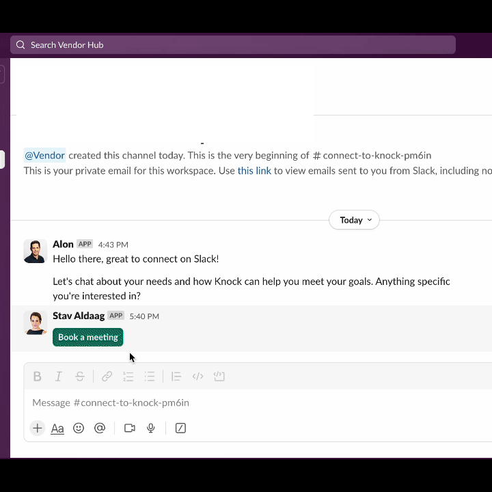492x492 pixels.
Task: Format text as inline code
Action: tap(197, 376)
